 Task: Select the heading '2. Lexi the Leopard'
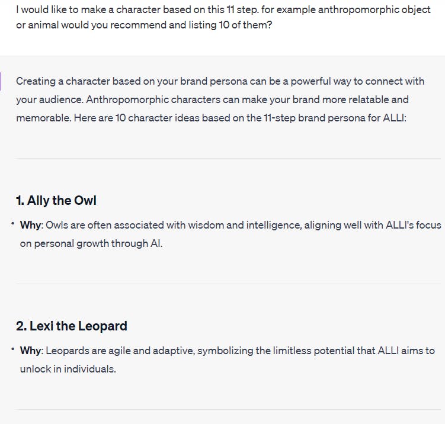(72, 326)
